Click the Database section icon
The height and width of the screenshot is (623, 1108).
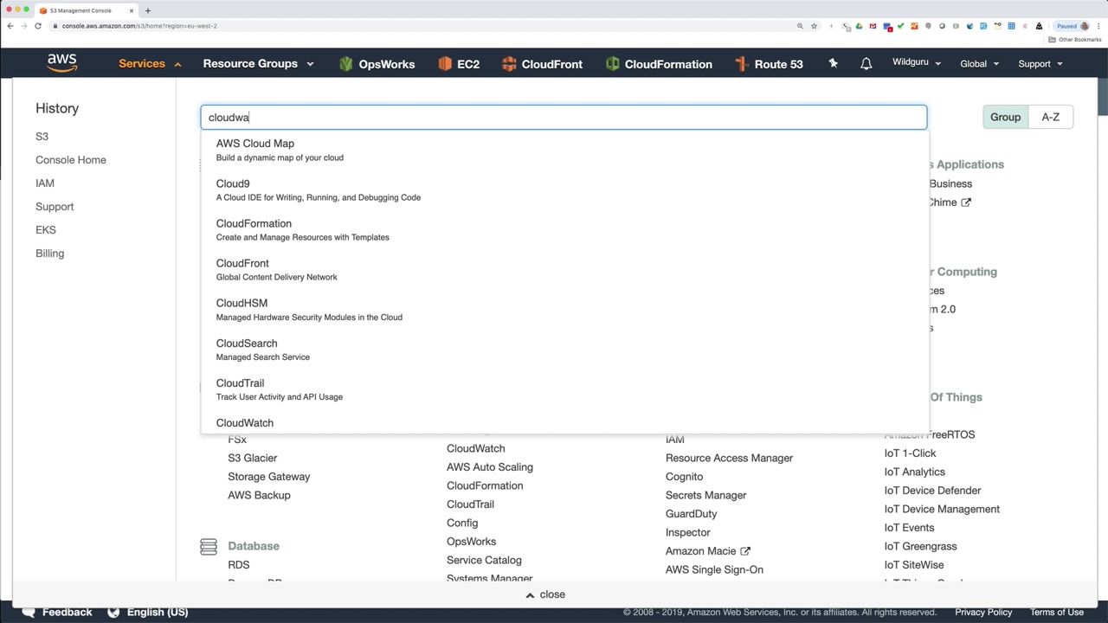(209, 546)
